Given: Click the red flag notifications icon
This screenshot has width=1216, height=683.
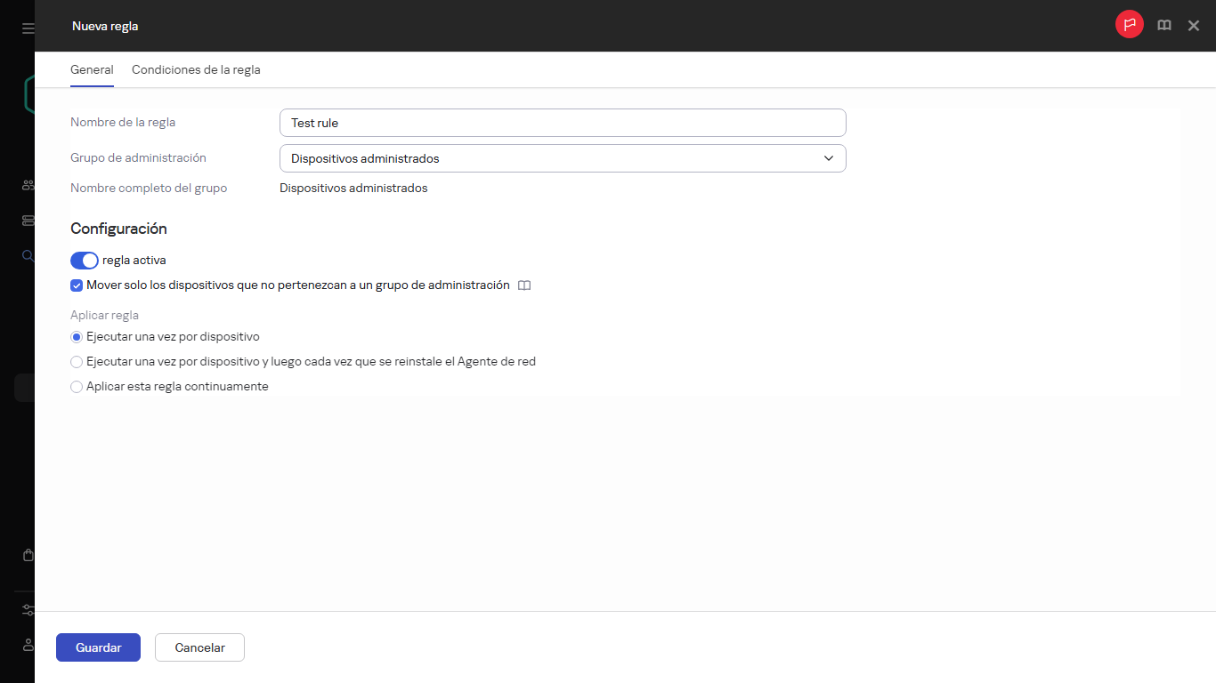Looking at the screenshot, I should point(1129,25).
